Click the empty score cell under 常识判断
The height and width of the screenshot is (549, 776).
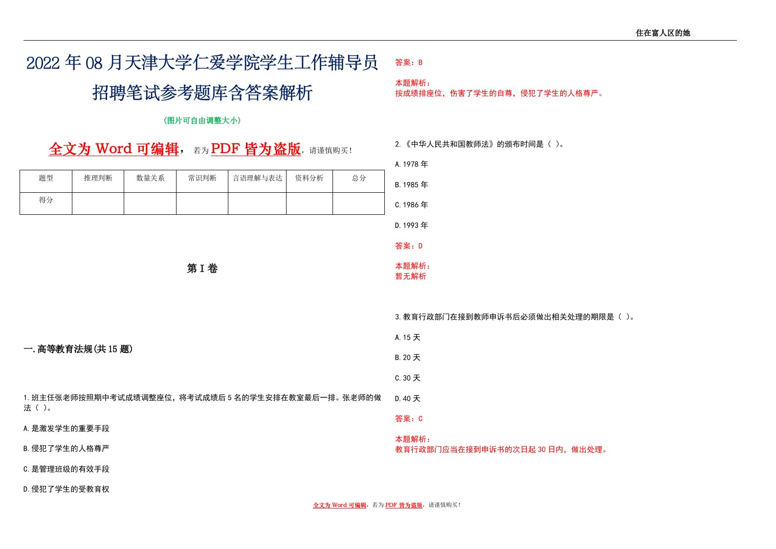[x=202, y=203]
